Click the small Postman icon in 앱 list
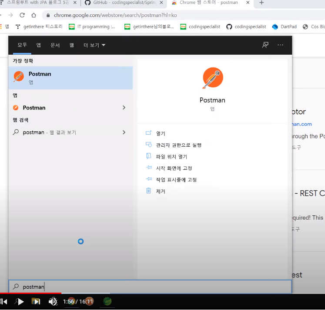325x310 pixels. pos(16,108)
